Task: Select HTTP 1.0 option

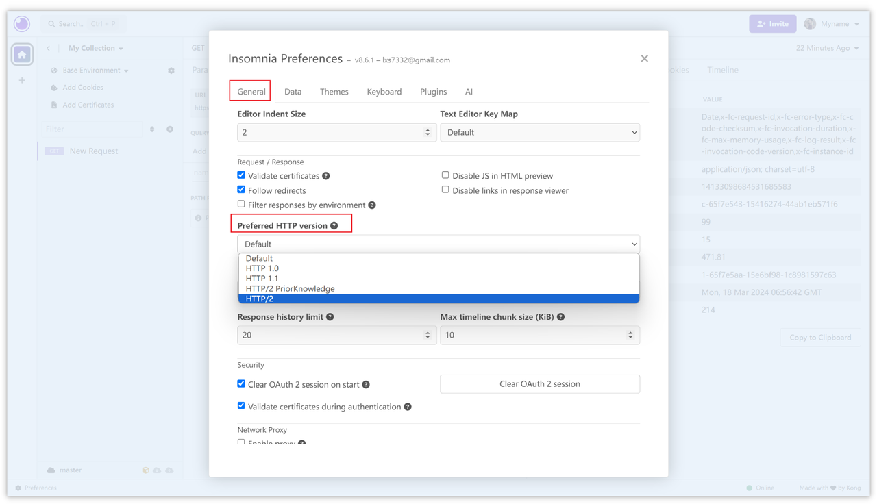Action: point(438,268)
